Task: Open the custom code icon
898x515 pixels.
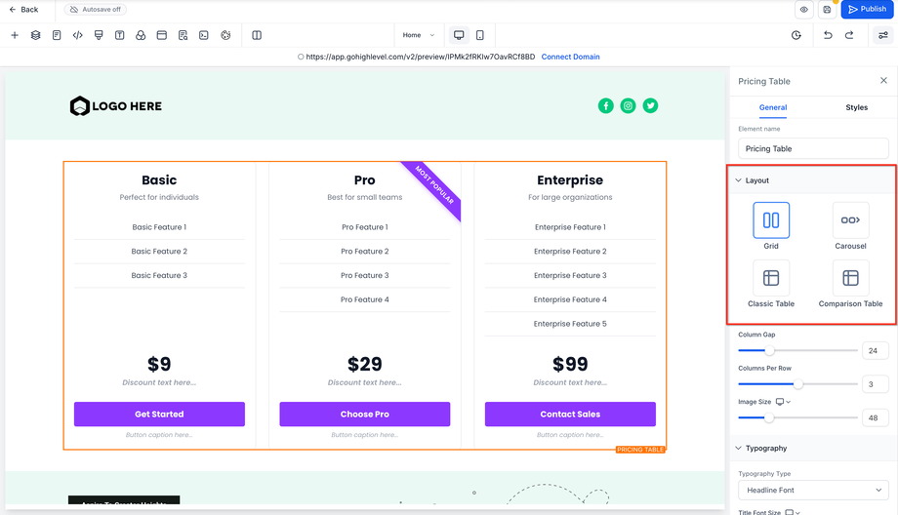Action: click(x=78, y=35)
